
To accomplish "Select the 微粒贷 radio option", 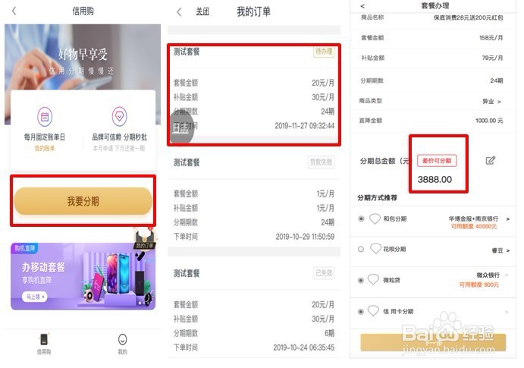I will click(x=361, y=280).
